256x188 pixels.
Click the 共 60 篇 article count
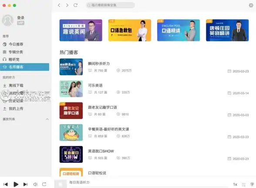100,114
